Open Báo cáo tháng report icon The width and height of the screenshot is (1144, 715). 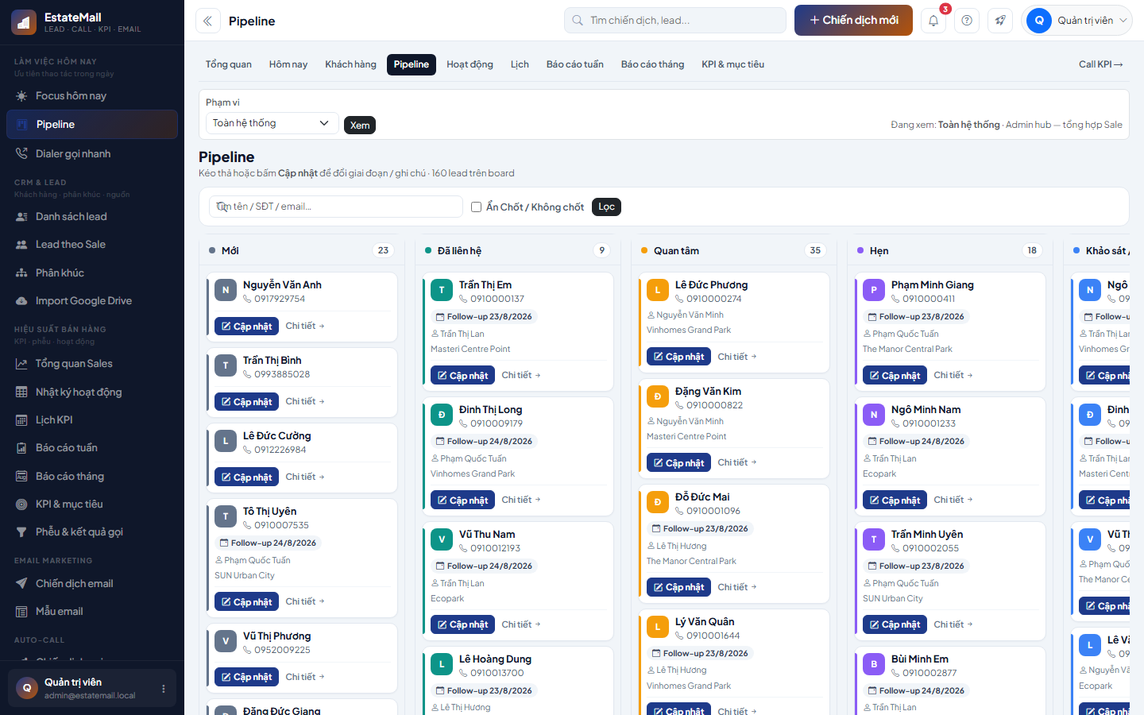pyautogui.click(x=21, y=477)
